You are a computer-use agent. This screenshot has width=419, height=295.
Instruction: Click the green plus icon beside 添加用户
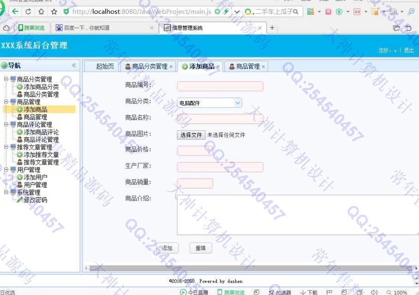(19, 177)
